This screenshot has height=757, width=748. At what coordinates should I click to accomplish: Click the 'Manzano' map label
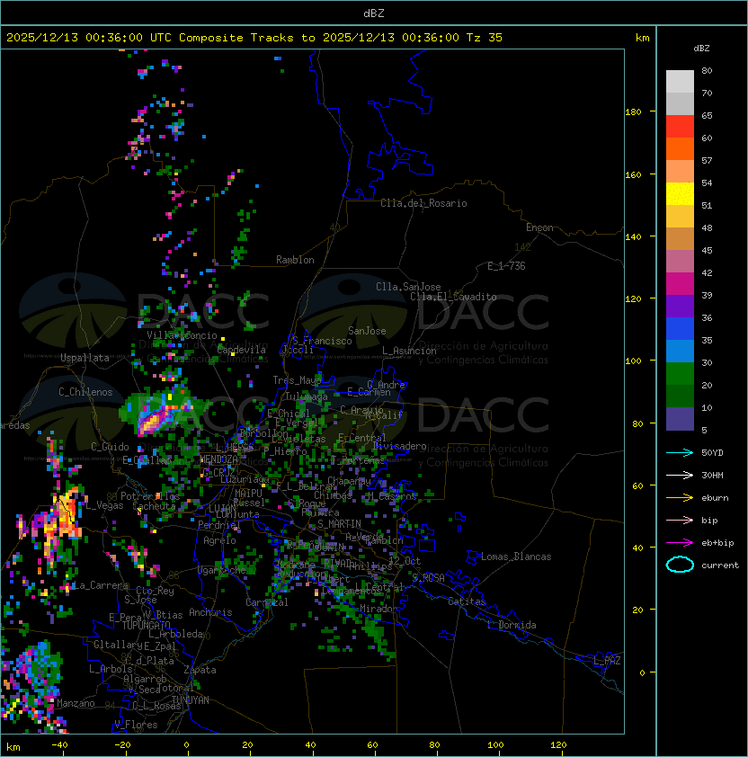pyautogui.click(x=76, y=703)
